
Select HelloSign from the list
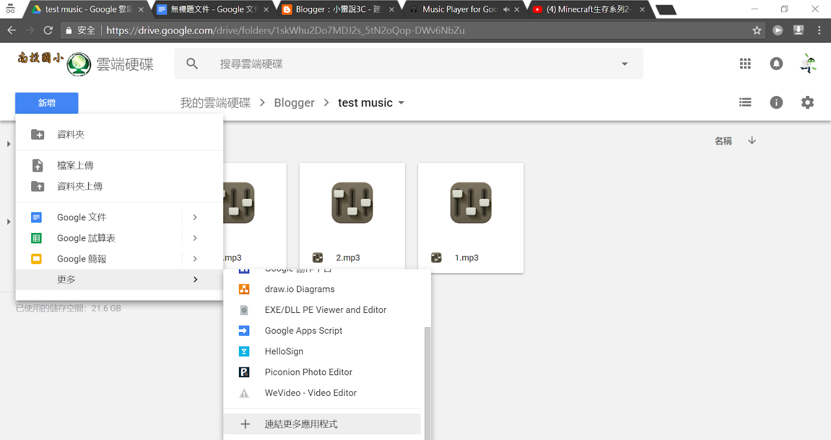pyautogui.click(x=322, y=351)
